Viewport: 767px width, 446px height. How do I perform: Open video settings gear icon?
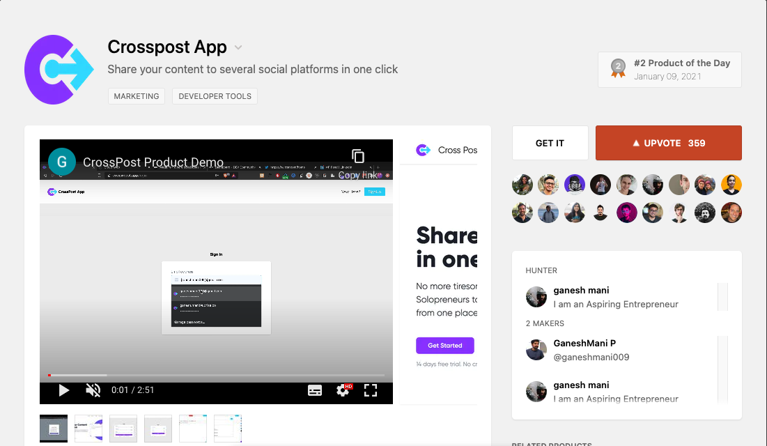coord(343,390)
